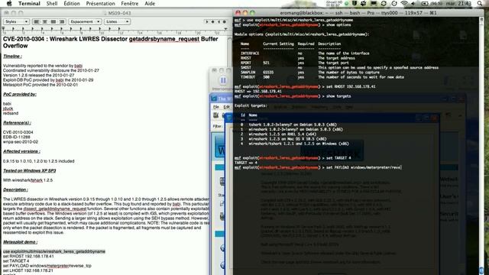Open the Présentation menu

coord(100,3)
